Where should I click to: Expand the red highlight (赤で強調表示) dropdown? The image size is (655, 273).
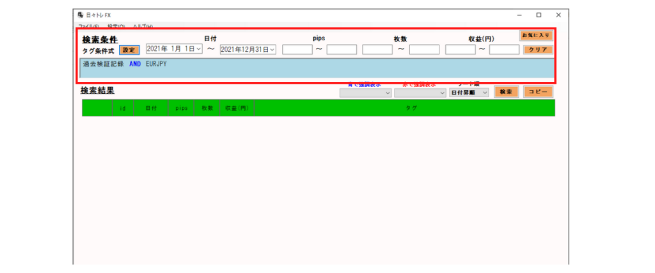420,93
